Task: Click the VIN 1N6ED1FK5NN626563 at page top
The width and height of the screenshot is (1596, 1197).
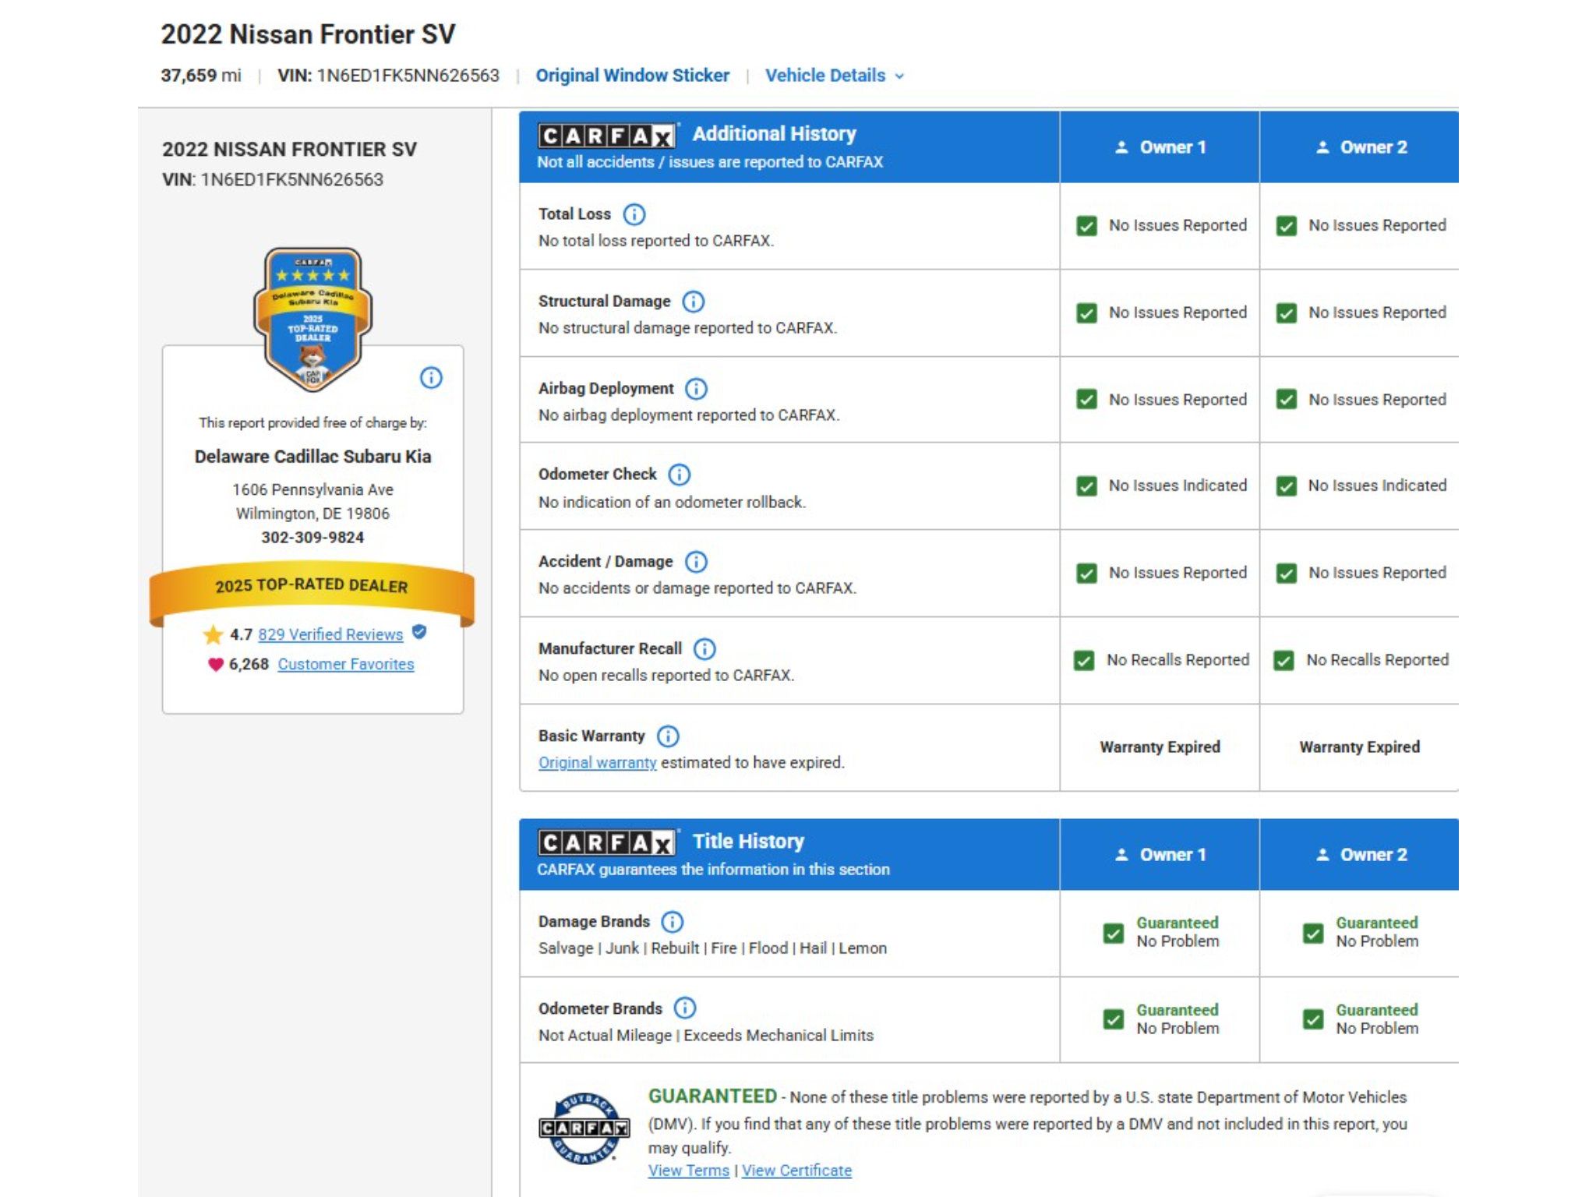Action: (x=389, y=76)
